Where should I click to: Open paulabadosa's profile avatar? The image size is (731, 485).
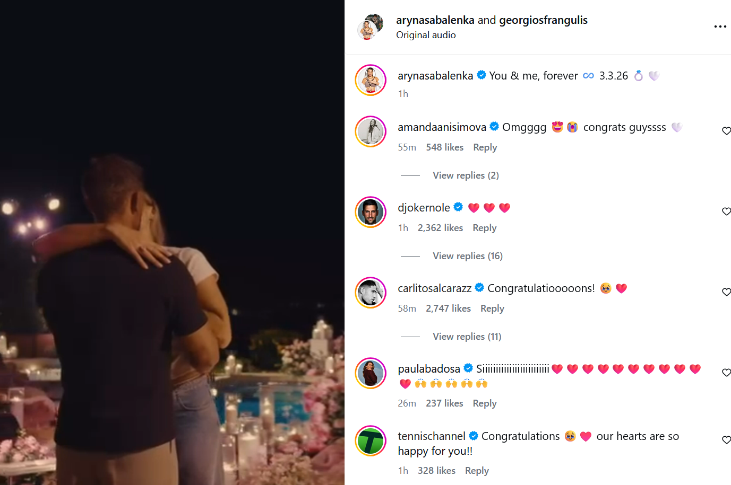click(371, 373)
